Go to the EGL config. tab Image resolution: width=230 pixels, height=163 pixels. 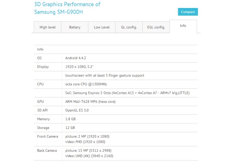(x=156, y=27)
